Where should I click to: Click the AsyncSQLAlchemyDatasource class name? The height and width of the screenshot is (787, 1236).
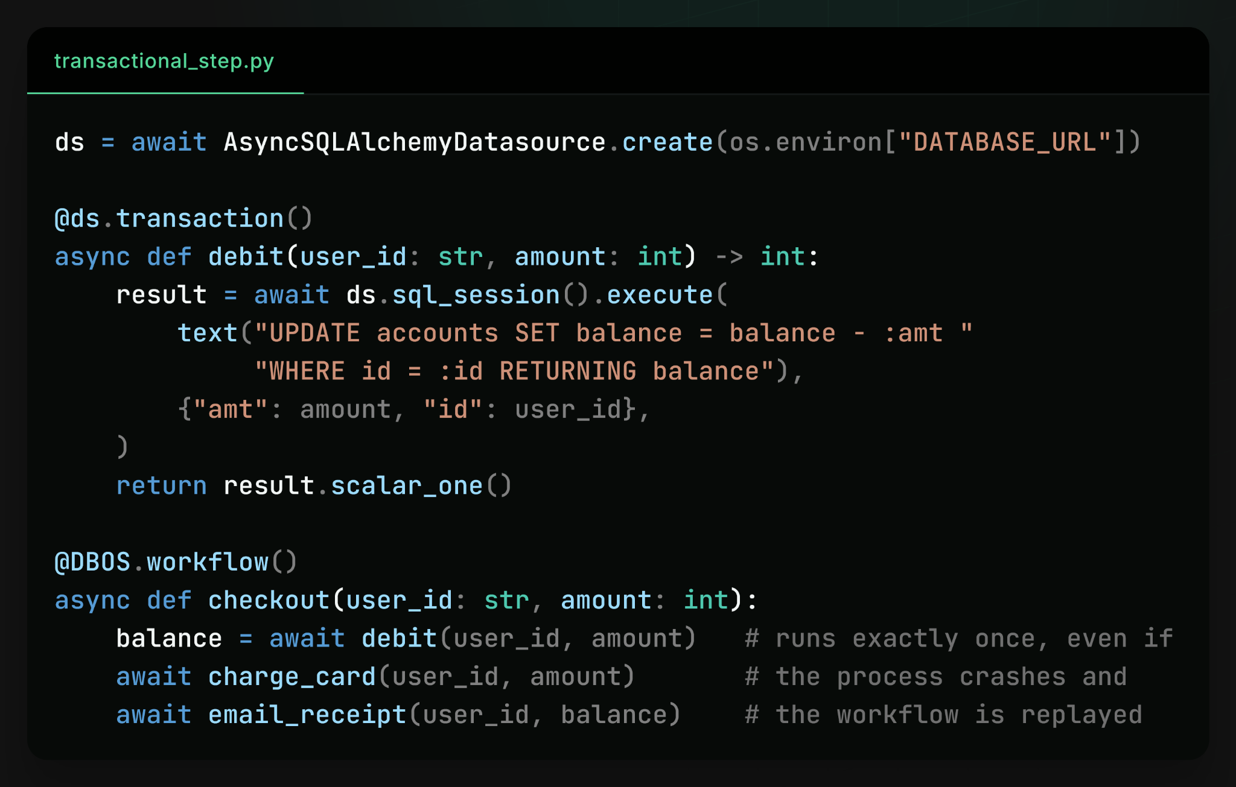tap(415, 142)
